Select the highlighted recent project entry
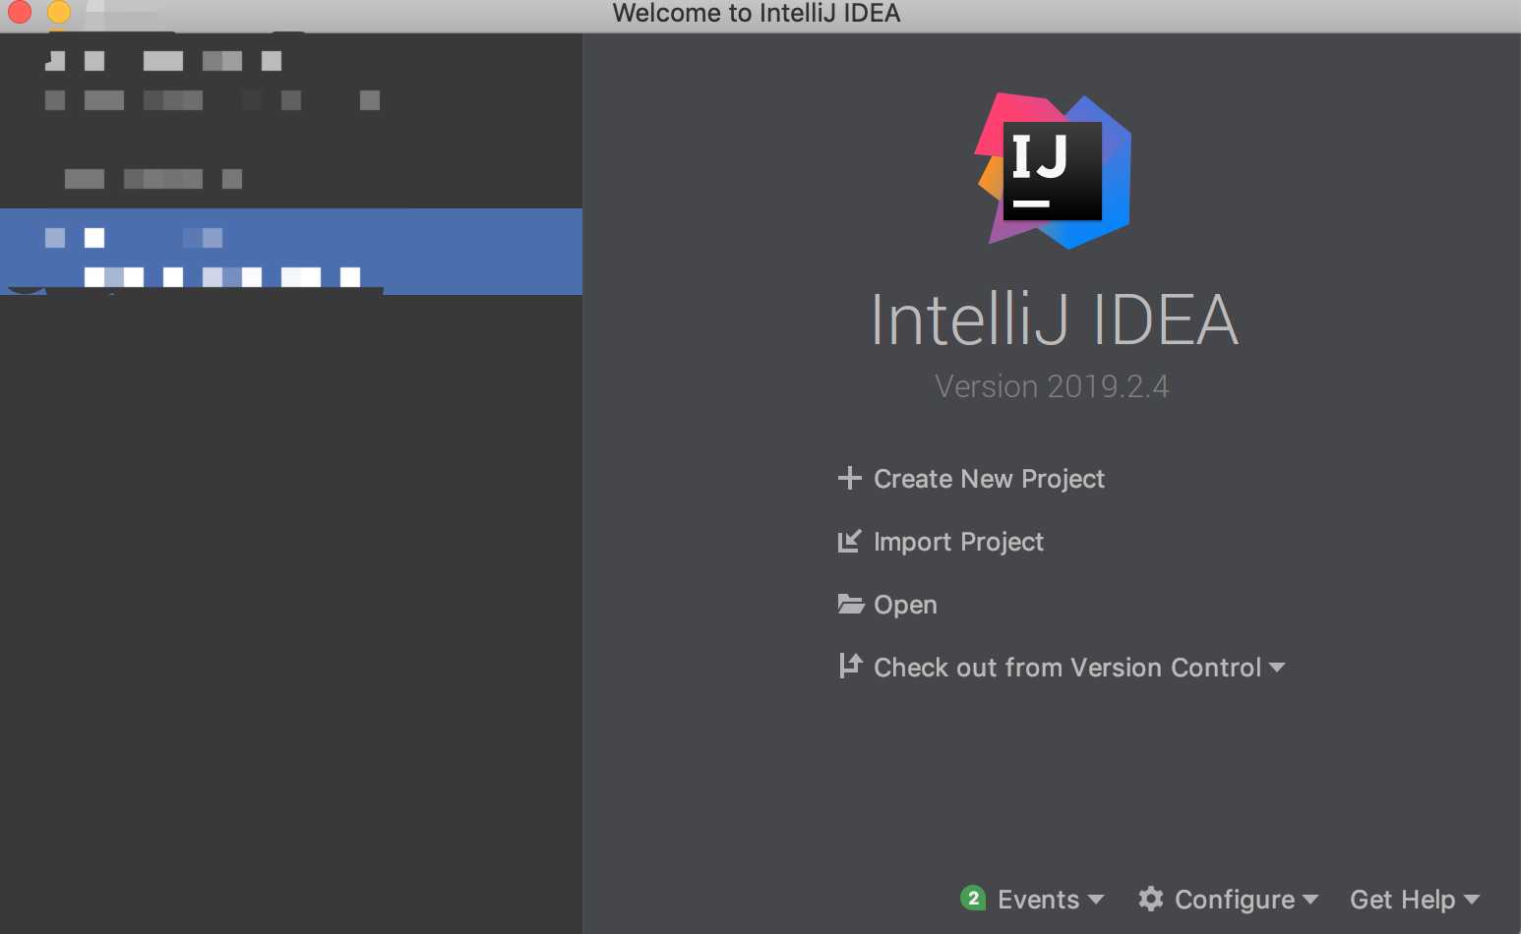This screenshot has height=934, width=1521. coord(291,252)
